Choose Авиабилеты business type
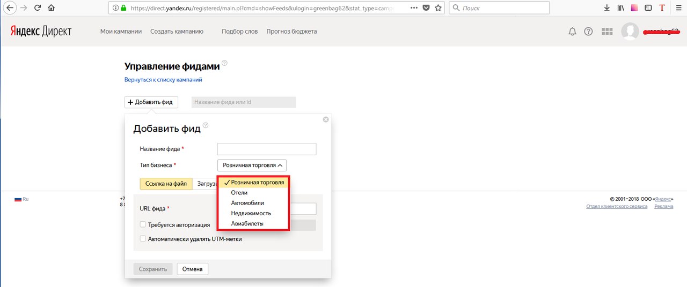 (x=253, y=223)
